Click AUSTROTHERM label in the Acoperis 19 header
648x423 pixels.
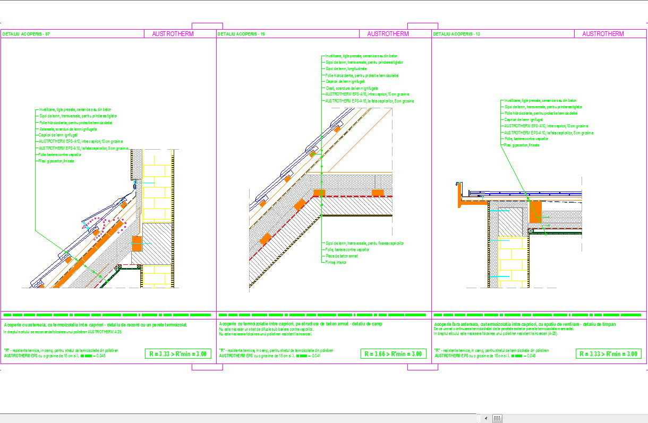pyautogui.click(x=388, y=34)
